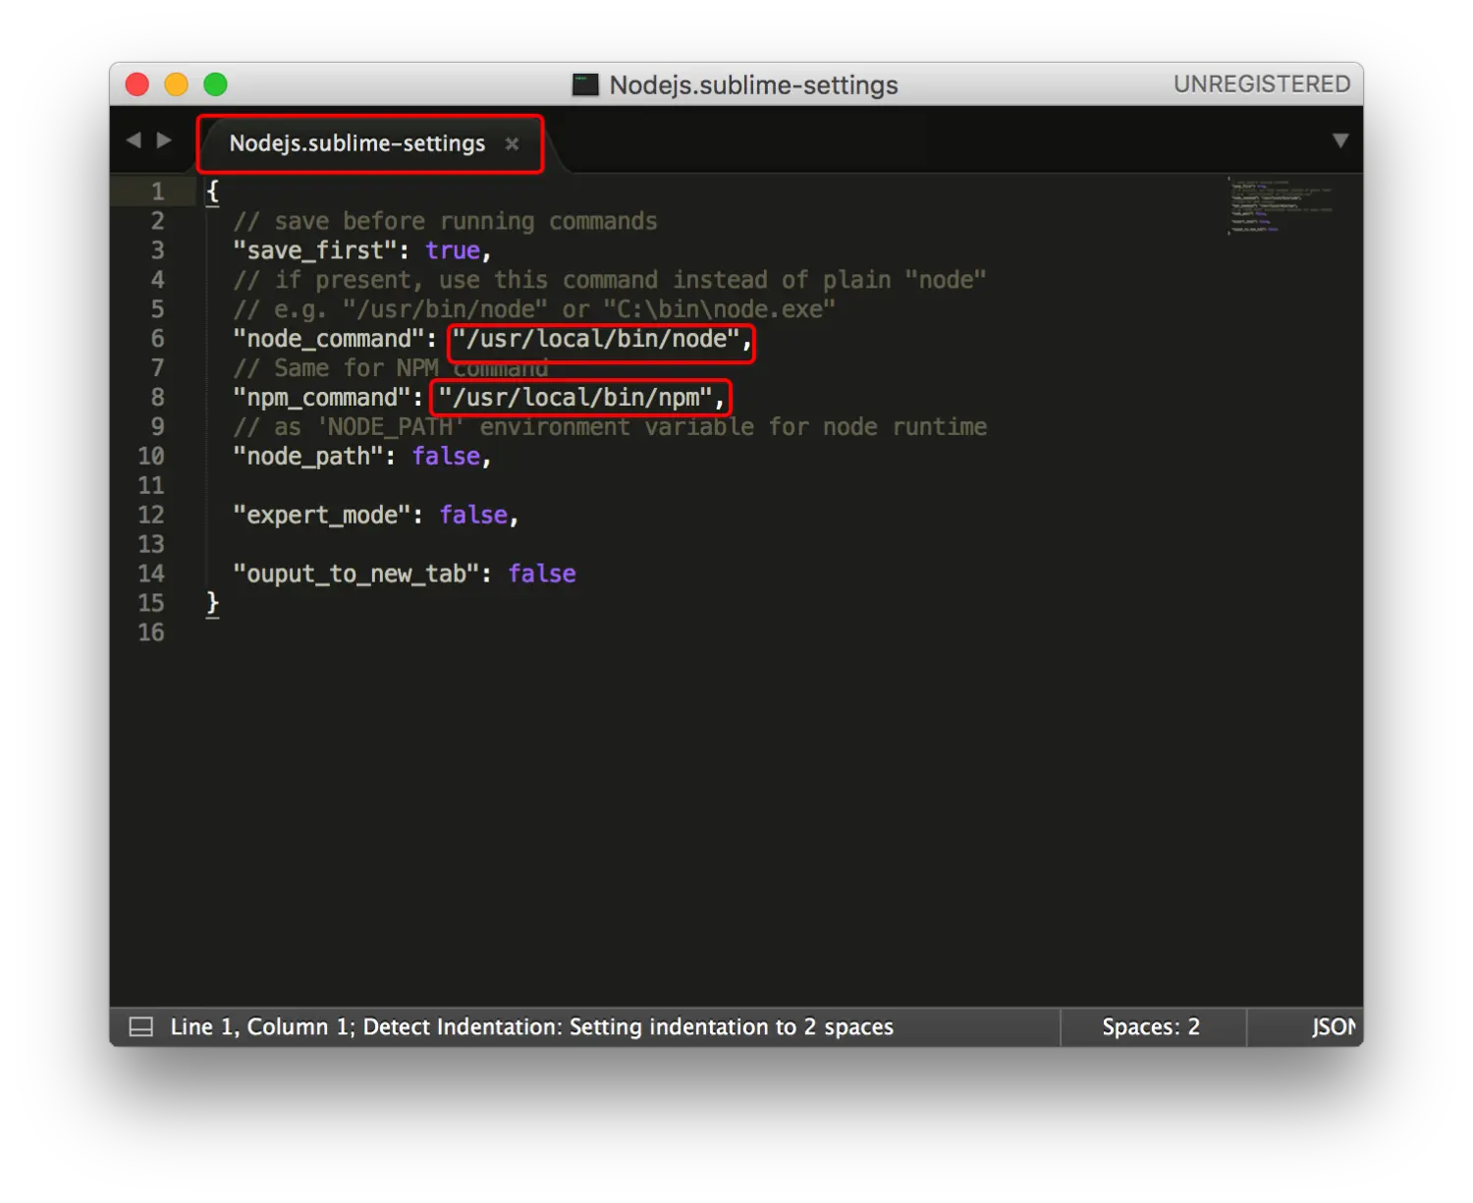Open the Spaces: 2 indentation menu
The height and width of the screenshot is (1203, 1473).
tap(1151, 1027)
